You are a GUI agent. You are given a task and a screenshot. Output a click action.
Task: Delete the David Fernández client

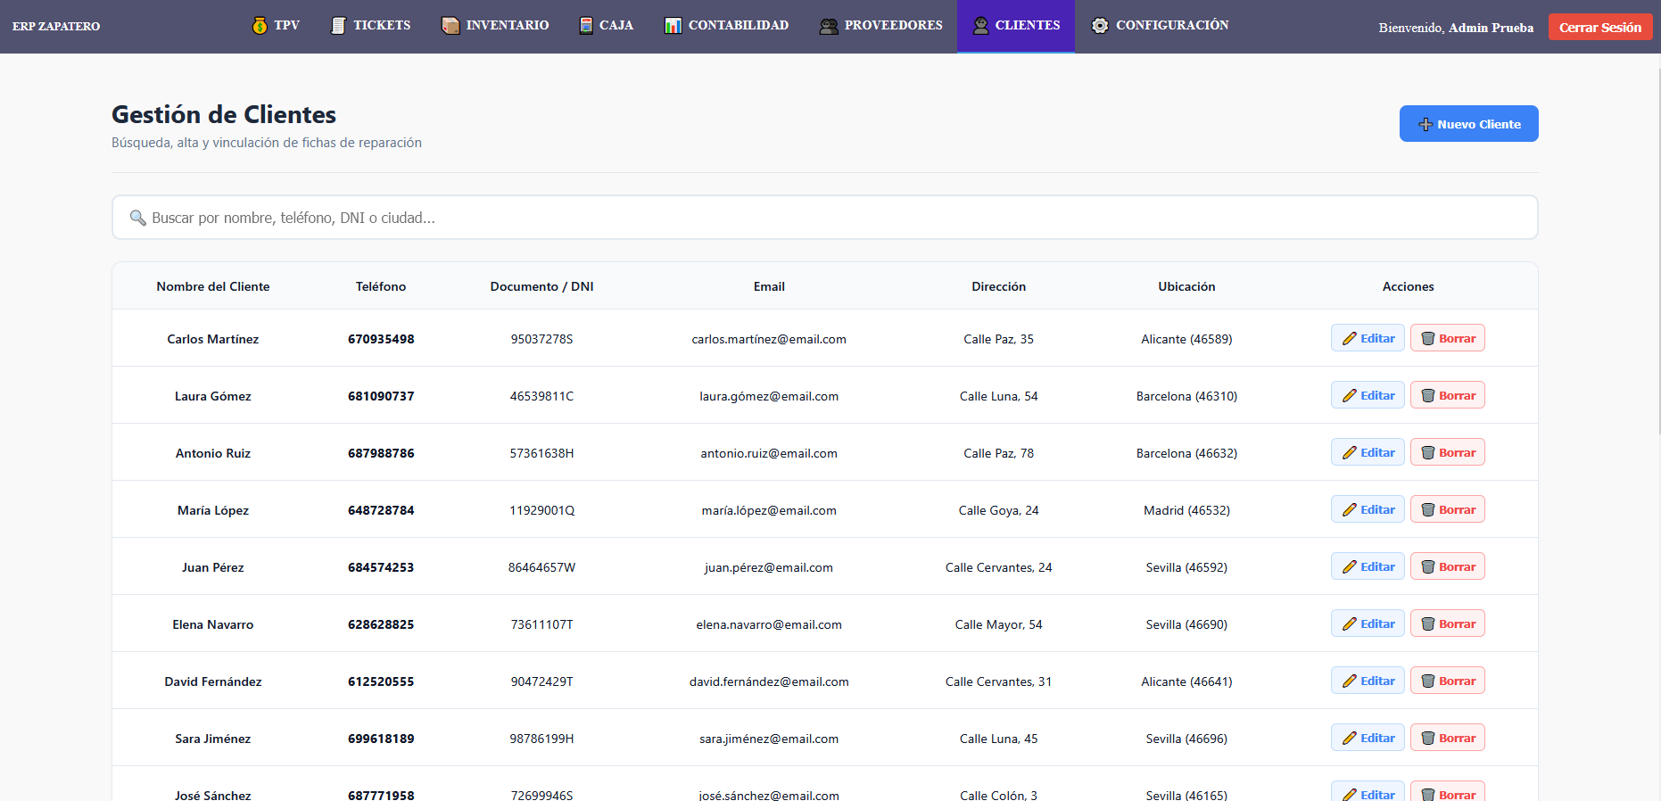[1447, 681]
